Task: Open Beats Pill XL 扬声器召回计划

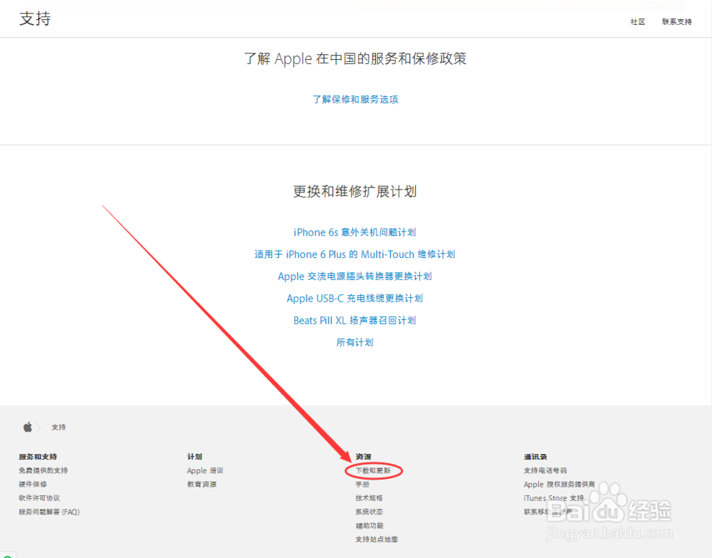Action: click(355, 321)
